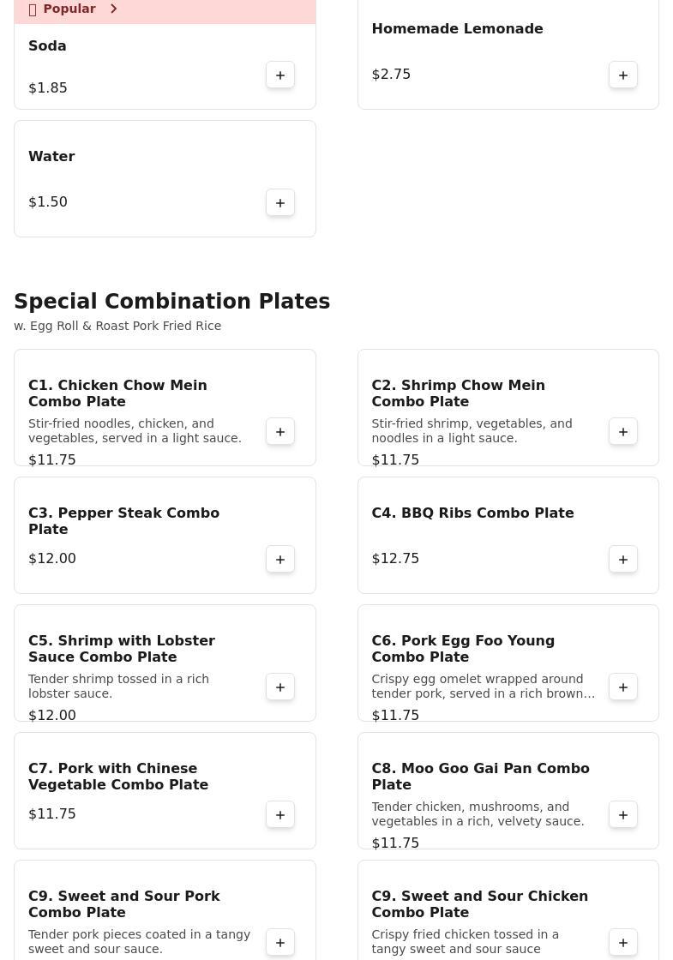Add C9 Sweet and Sour Pork Combo
Screen dimensions: 673x960
point(280,943)
